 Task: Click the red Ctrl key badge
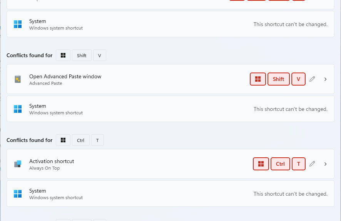[x=280, y=164]
